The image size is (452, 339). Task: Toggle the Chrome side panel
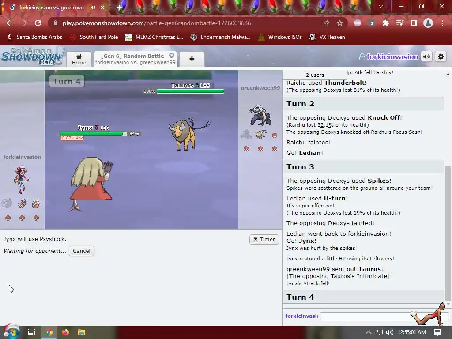tap(414, 23)
